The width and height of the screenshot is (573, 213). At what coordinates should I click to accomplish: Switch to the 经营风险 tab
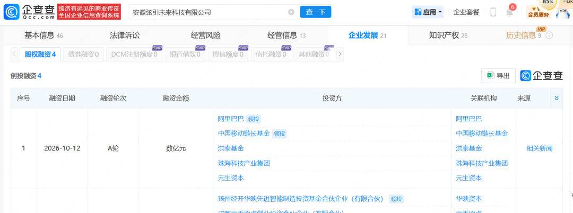click(x=205, y=35)
